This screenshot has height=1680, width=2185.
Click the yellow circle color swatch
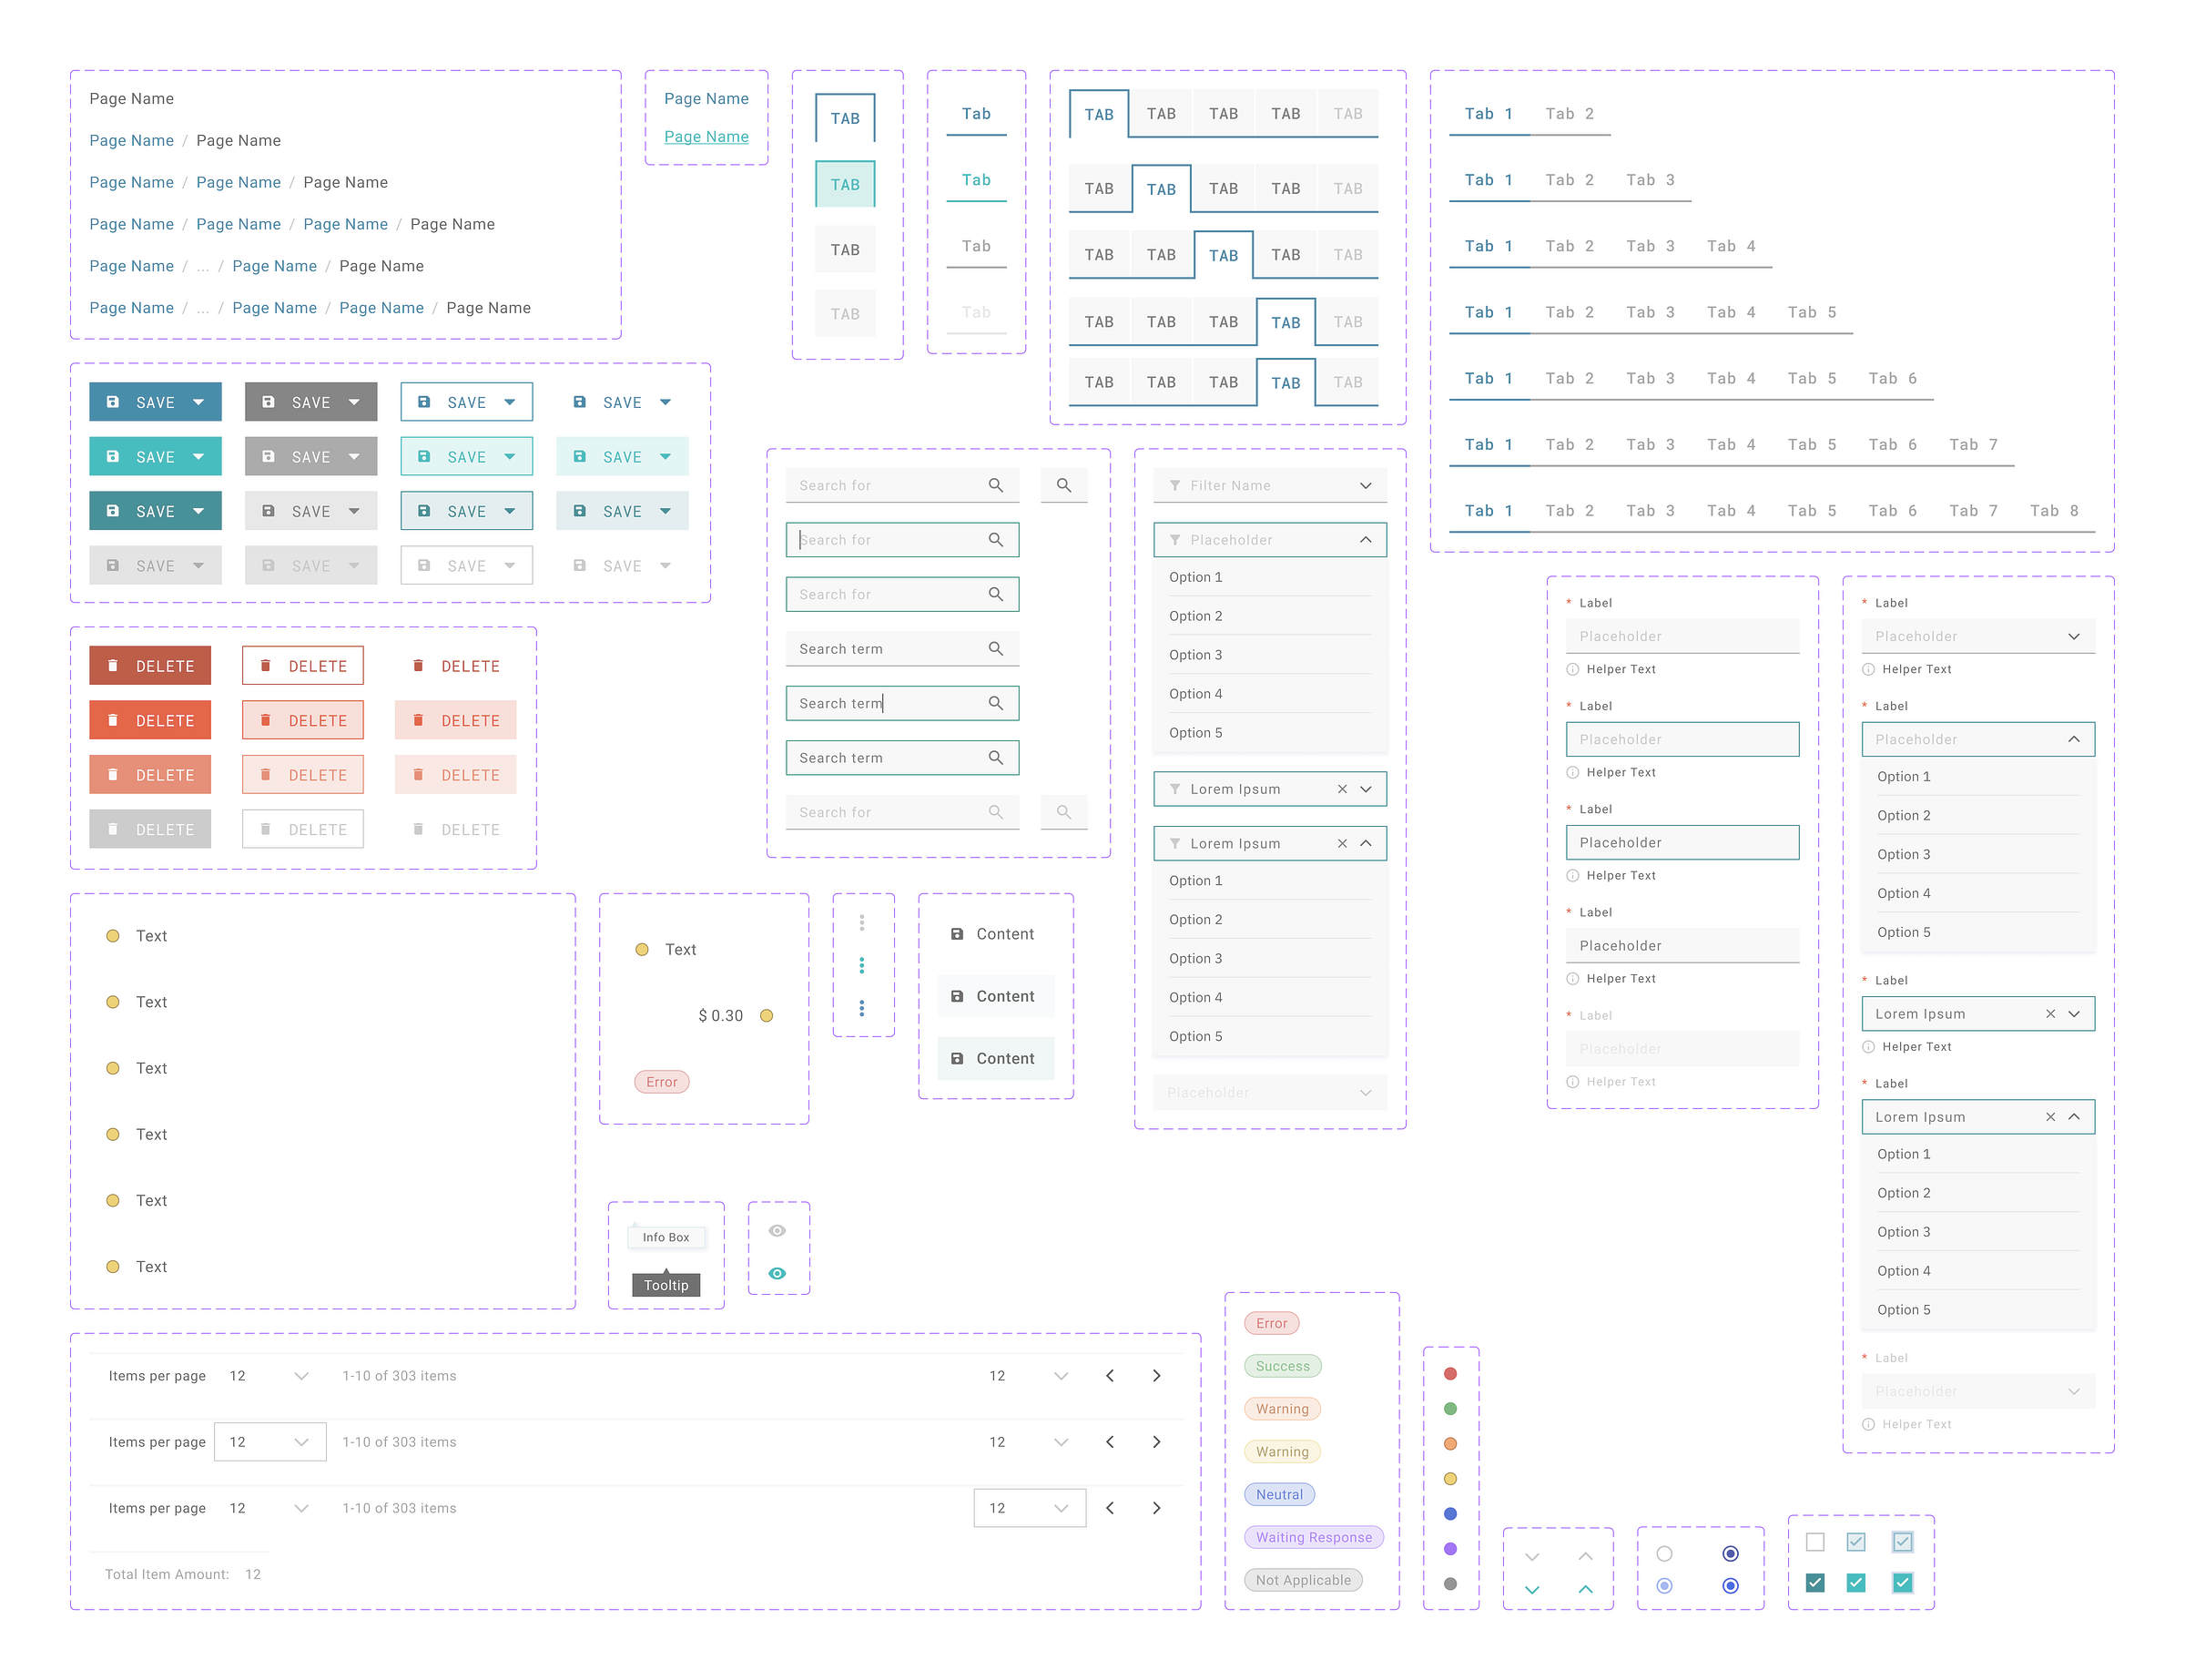click(x=1450, y=1478)
